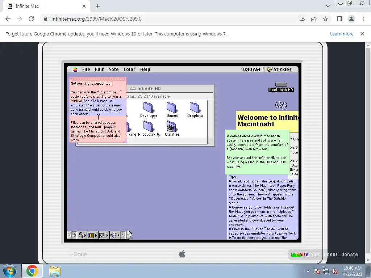Click the Apple logo on monitor bezel
Screen dimensions: 371x278
(182, 254)
